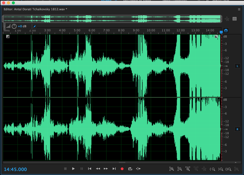Zoom out amplitude icon

click(x=180, y=169)
